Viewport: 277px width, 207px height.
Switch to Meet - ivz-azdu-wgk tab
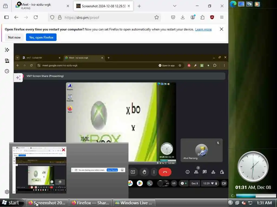tap(42, 6)
